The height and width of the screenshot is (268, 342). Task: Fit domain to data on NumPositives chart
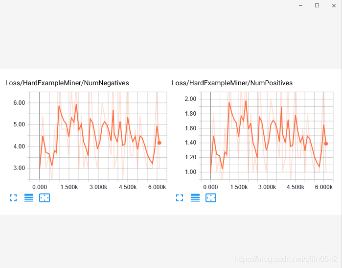point(211,198)
